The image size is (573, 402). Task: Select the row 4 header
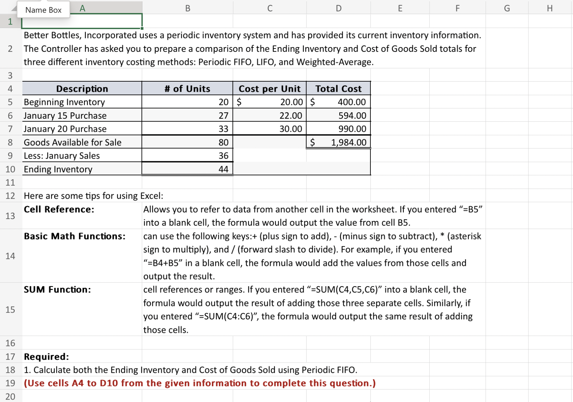[x=10, y=89]
